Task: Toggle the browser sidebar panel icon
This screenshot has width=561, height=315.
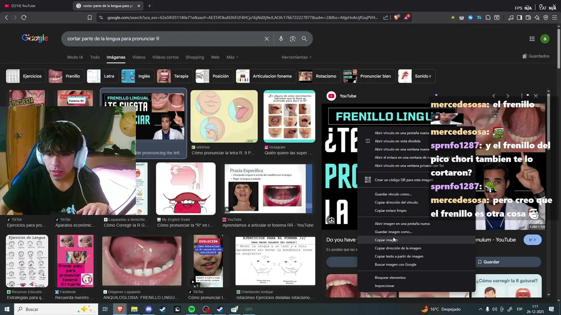Action: click(x=519, y=17)
